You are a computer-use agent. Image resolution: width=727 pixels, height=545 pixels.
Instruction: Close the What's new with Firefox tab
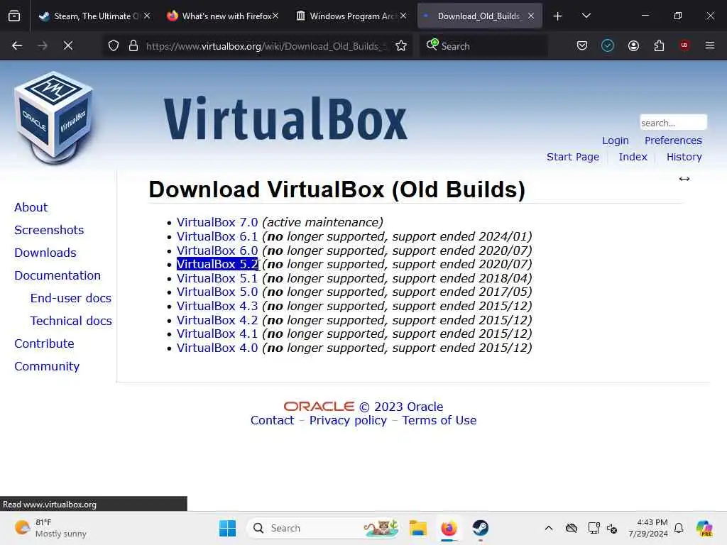pos(275,16)
